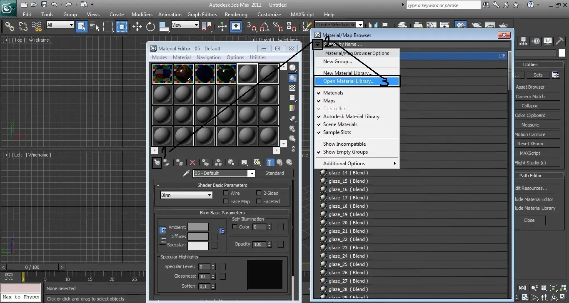Image resolution: width=569 pixels, height=303 pixels.
Task: Click the Make Preview film icon
Action: (293, 119)
